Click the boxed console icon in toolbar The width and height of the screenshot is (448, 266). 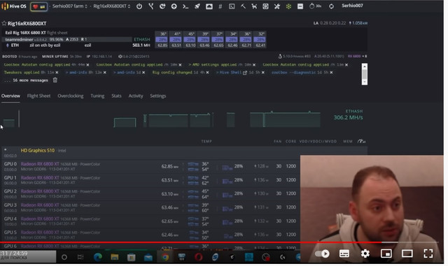coord(232,6)
